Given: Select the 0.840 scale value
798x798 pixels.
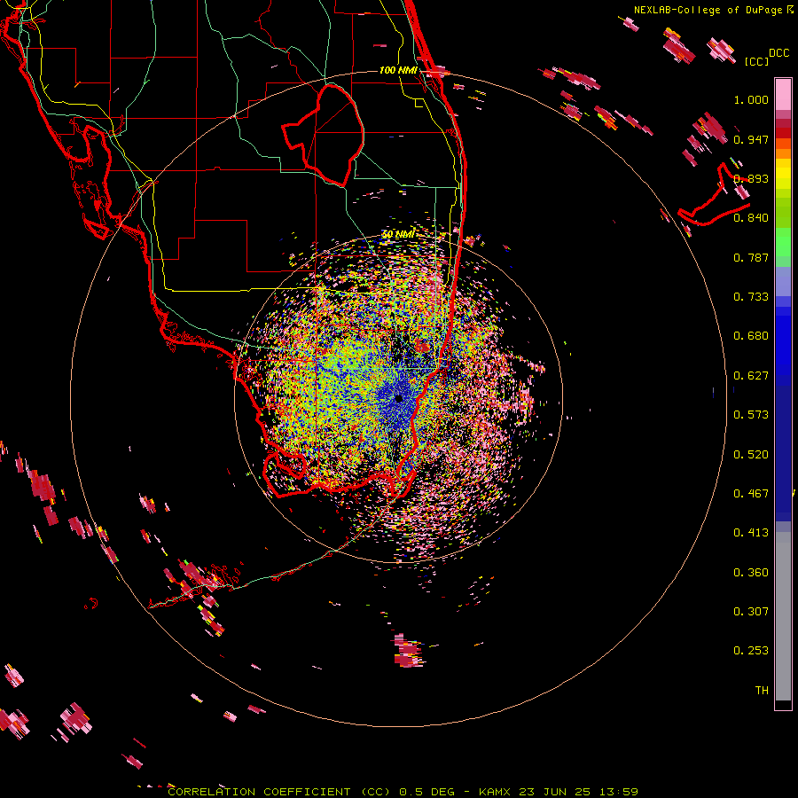Looking at the screenshot, I should tap(751, 218).
